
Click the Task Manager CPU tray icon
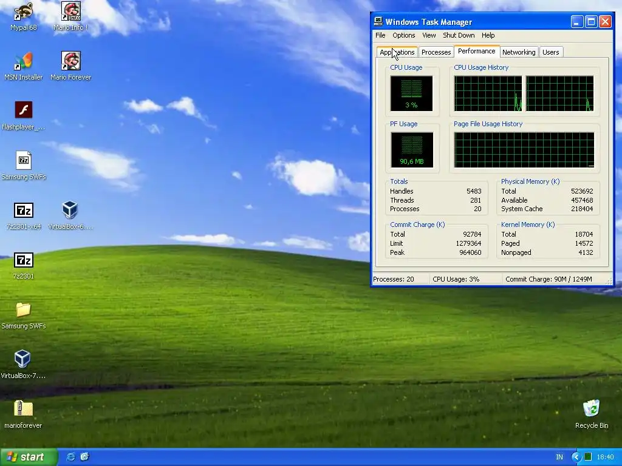click(x=588, y=457)
